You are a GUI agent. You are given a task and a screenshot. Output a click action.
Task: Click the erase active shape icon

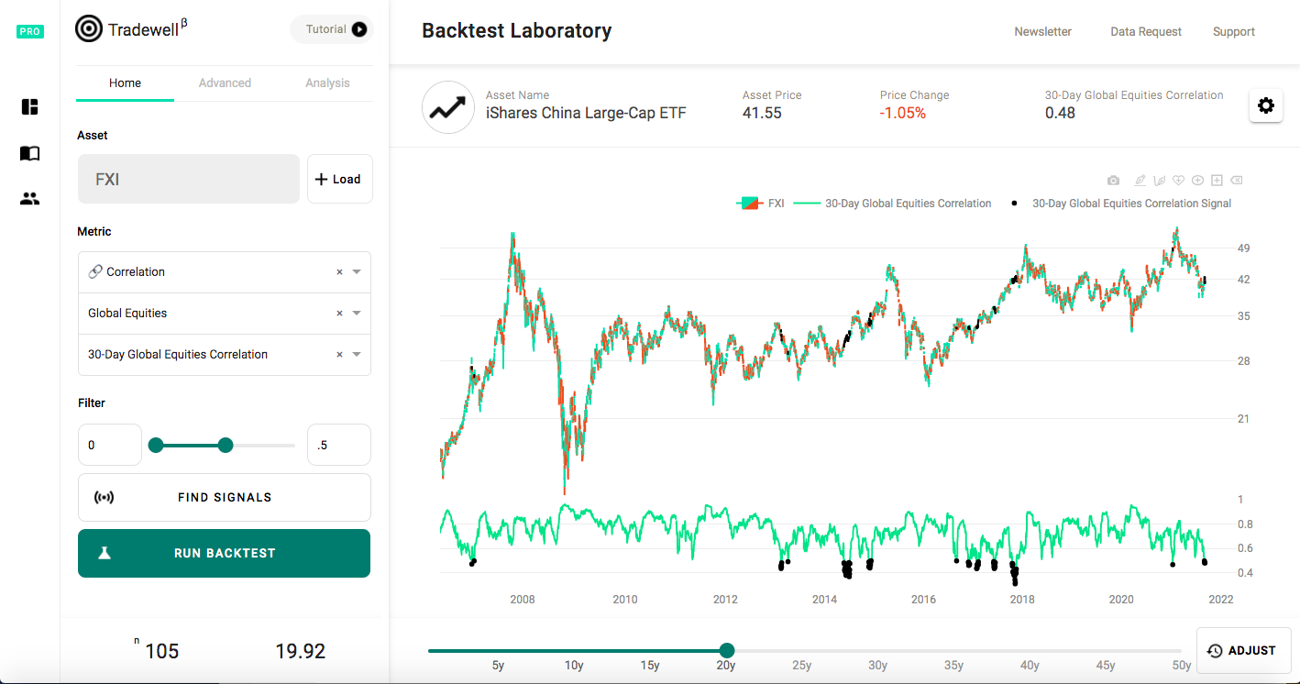pos(1237,180)
